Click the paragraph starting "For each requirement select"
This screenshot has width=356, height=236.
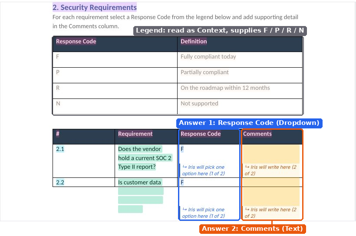click(x=175, y=22)
